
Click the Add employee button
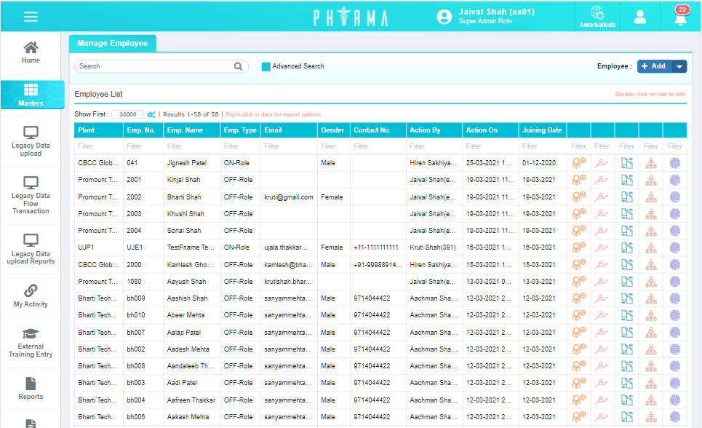coord(653,66)
